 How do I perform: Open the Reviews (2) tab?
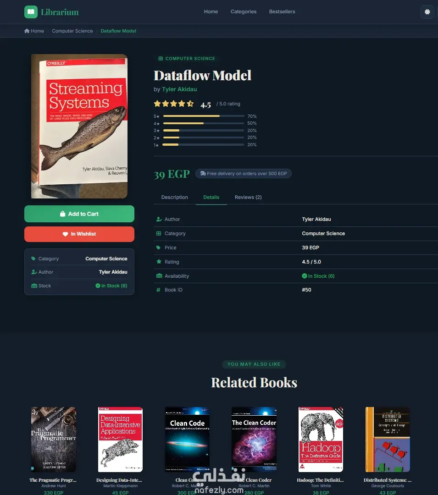(x=248, y=197)
